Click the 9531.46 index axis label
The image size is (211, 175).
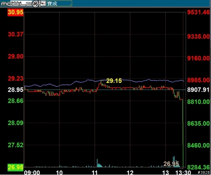[x=198, y=12]
